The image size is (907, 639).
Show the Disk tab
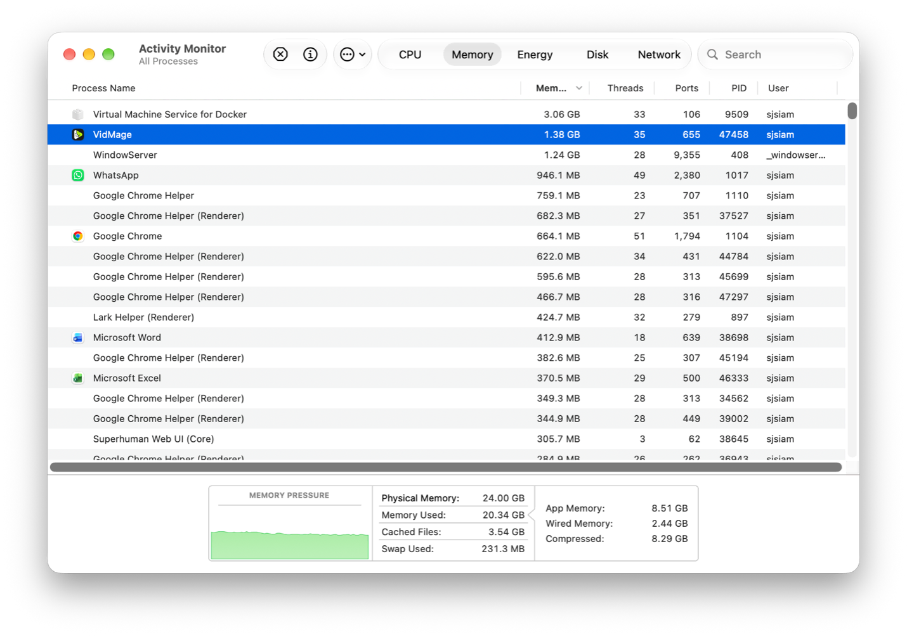pos(597,55)
